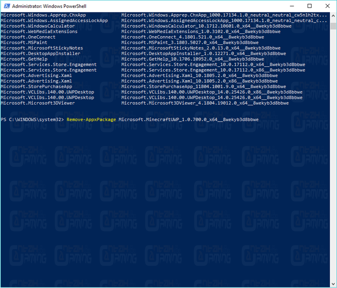Open the PowerShell title bar system menu icon
This screenshot has height=288, width=337.
pyautogui.click(x=7, y=6)
